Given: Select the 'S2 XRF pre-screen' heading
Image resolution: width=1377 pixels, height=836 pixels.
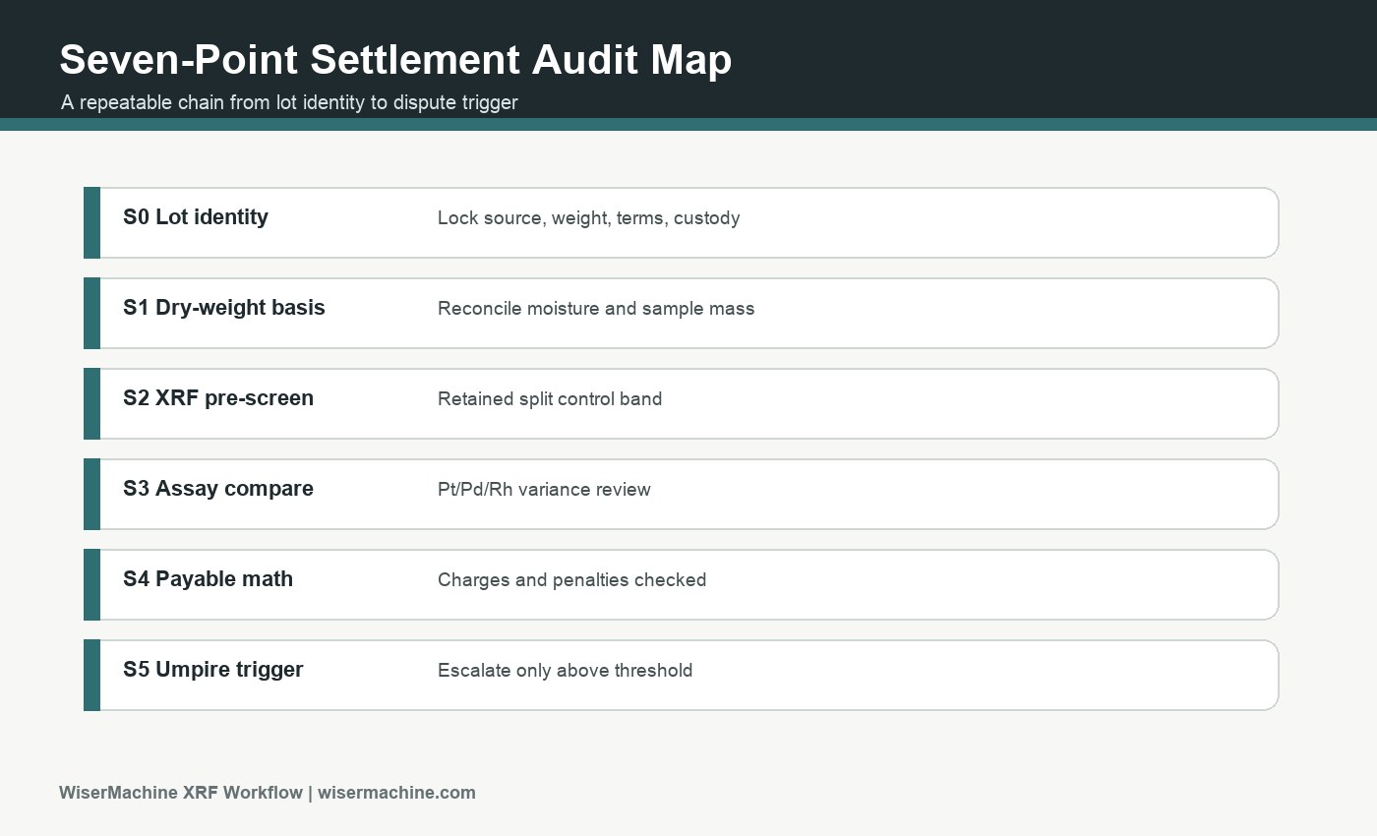Looking at the screenshot, I should point(218,398).
